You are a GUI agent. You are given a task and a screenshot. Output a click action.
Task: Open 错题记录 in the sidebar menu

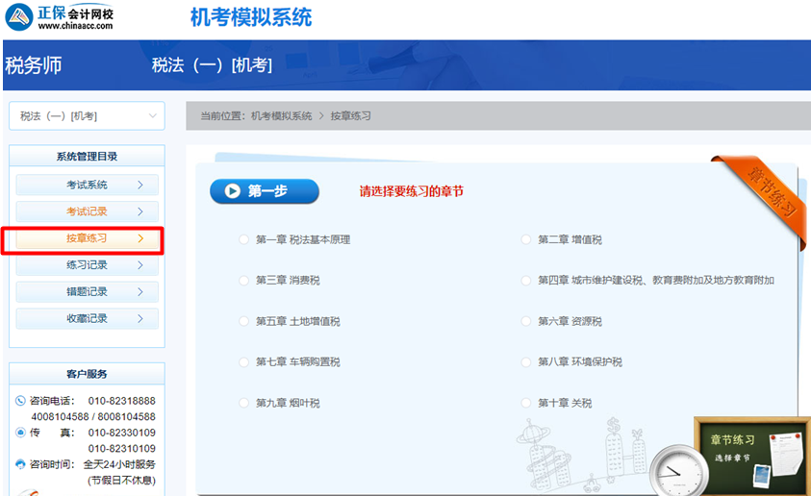pyautogui.click(x=87, y=292)
